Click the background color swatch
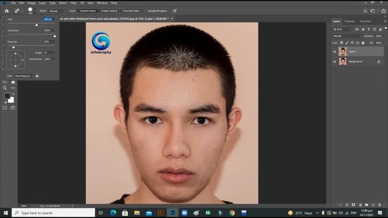The height and width of the screenshot is (218, 388). pos(12,100)
